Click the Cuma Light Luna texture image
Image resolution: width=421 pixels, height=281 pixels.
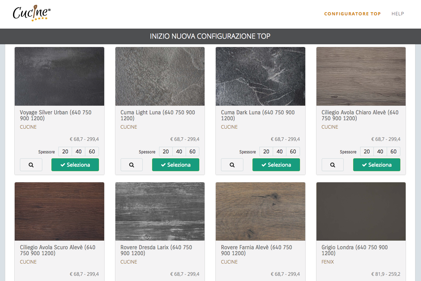pyautogui.click(x=160, y=76)
